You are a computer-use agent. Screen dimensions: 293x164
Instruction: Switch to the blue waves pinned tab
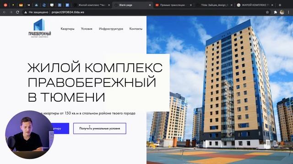[44, 5]
